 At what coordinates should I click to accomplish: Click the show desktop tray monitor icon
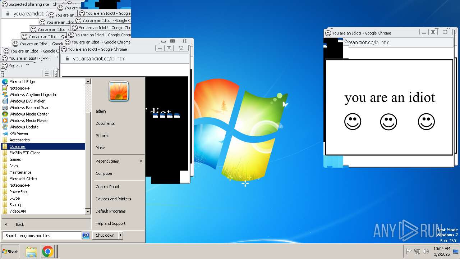pyautogui.click(x=455, y=251)
